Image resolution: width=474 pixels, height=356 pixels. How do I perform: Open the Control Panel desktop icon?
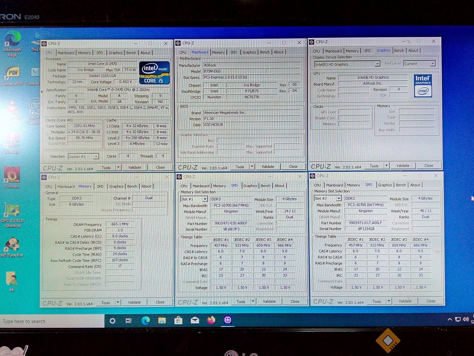coord(33,76)
